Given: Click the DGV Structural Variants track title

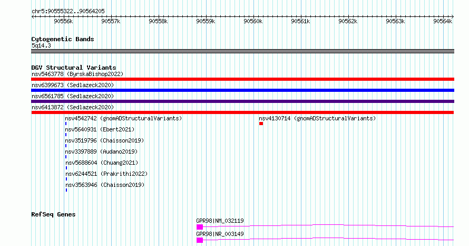Looking at the screenshot, I should click(x=74, y=68).
